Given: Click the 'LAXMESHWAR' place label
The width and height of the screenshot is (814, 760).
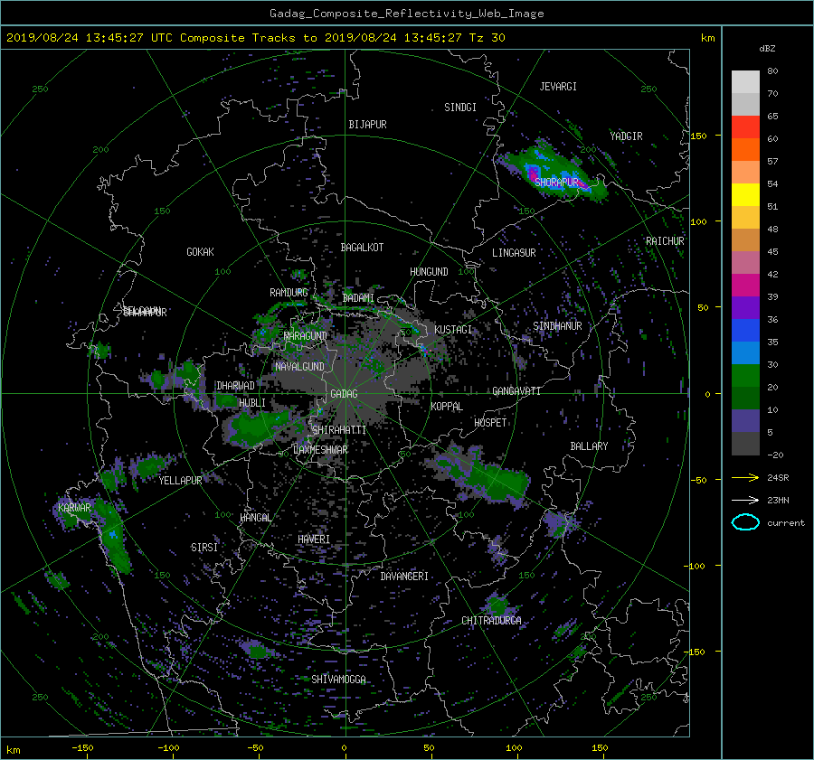Looking at the screenshot, I should click(x=320, y=450).
